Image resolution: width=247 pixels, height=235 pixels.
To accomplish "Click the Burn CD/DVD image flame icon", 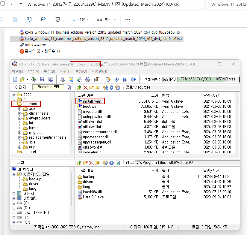I will (96, 80).
